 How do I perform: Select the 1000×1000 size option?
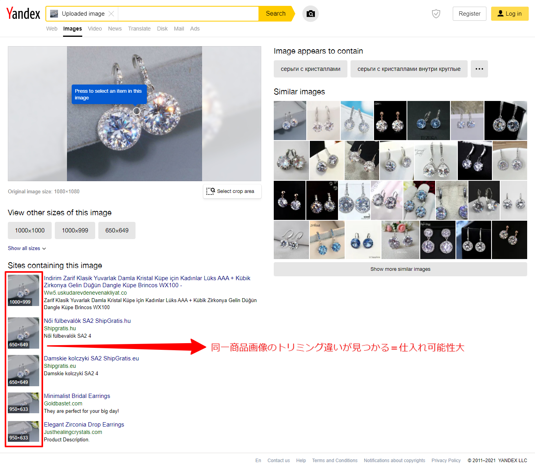[x=30, y=230]
